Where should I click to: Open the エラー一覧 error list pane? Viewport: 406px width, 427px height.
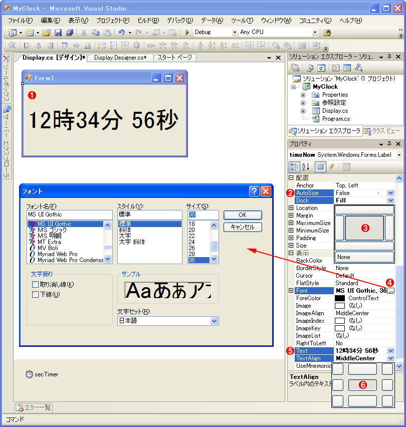(34, 407)
